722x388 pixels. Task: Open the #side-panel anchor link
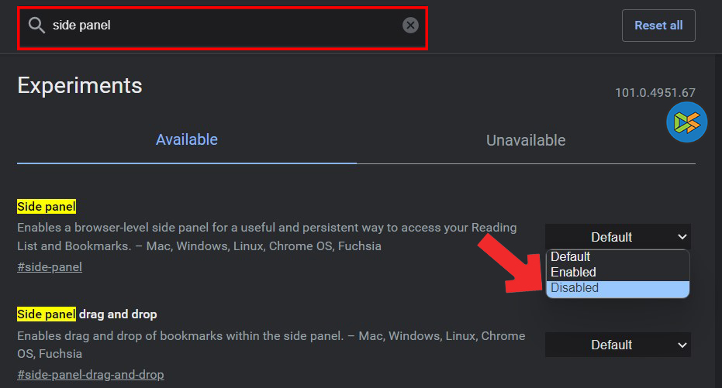pyautogui.click(x=50, y=267)
